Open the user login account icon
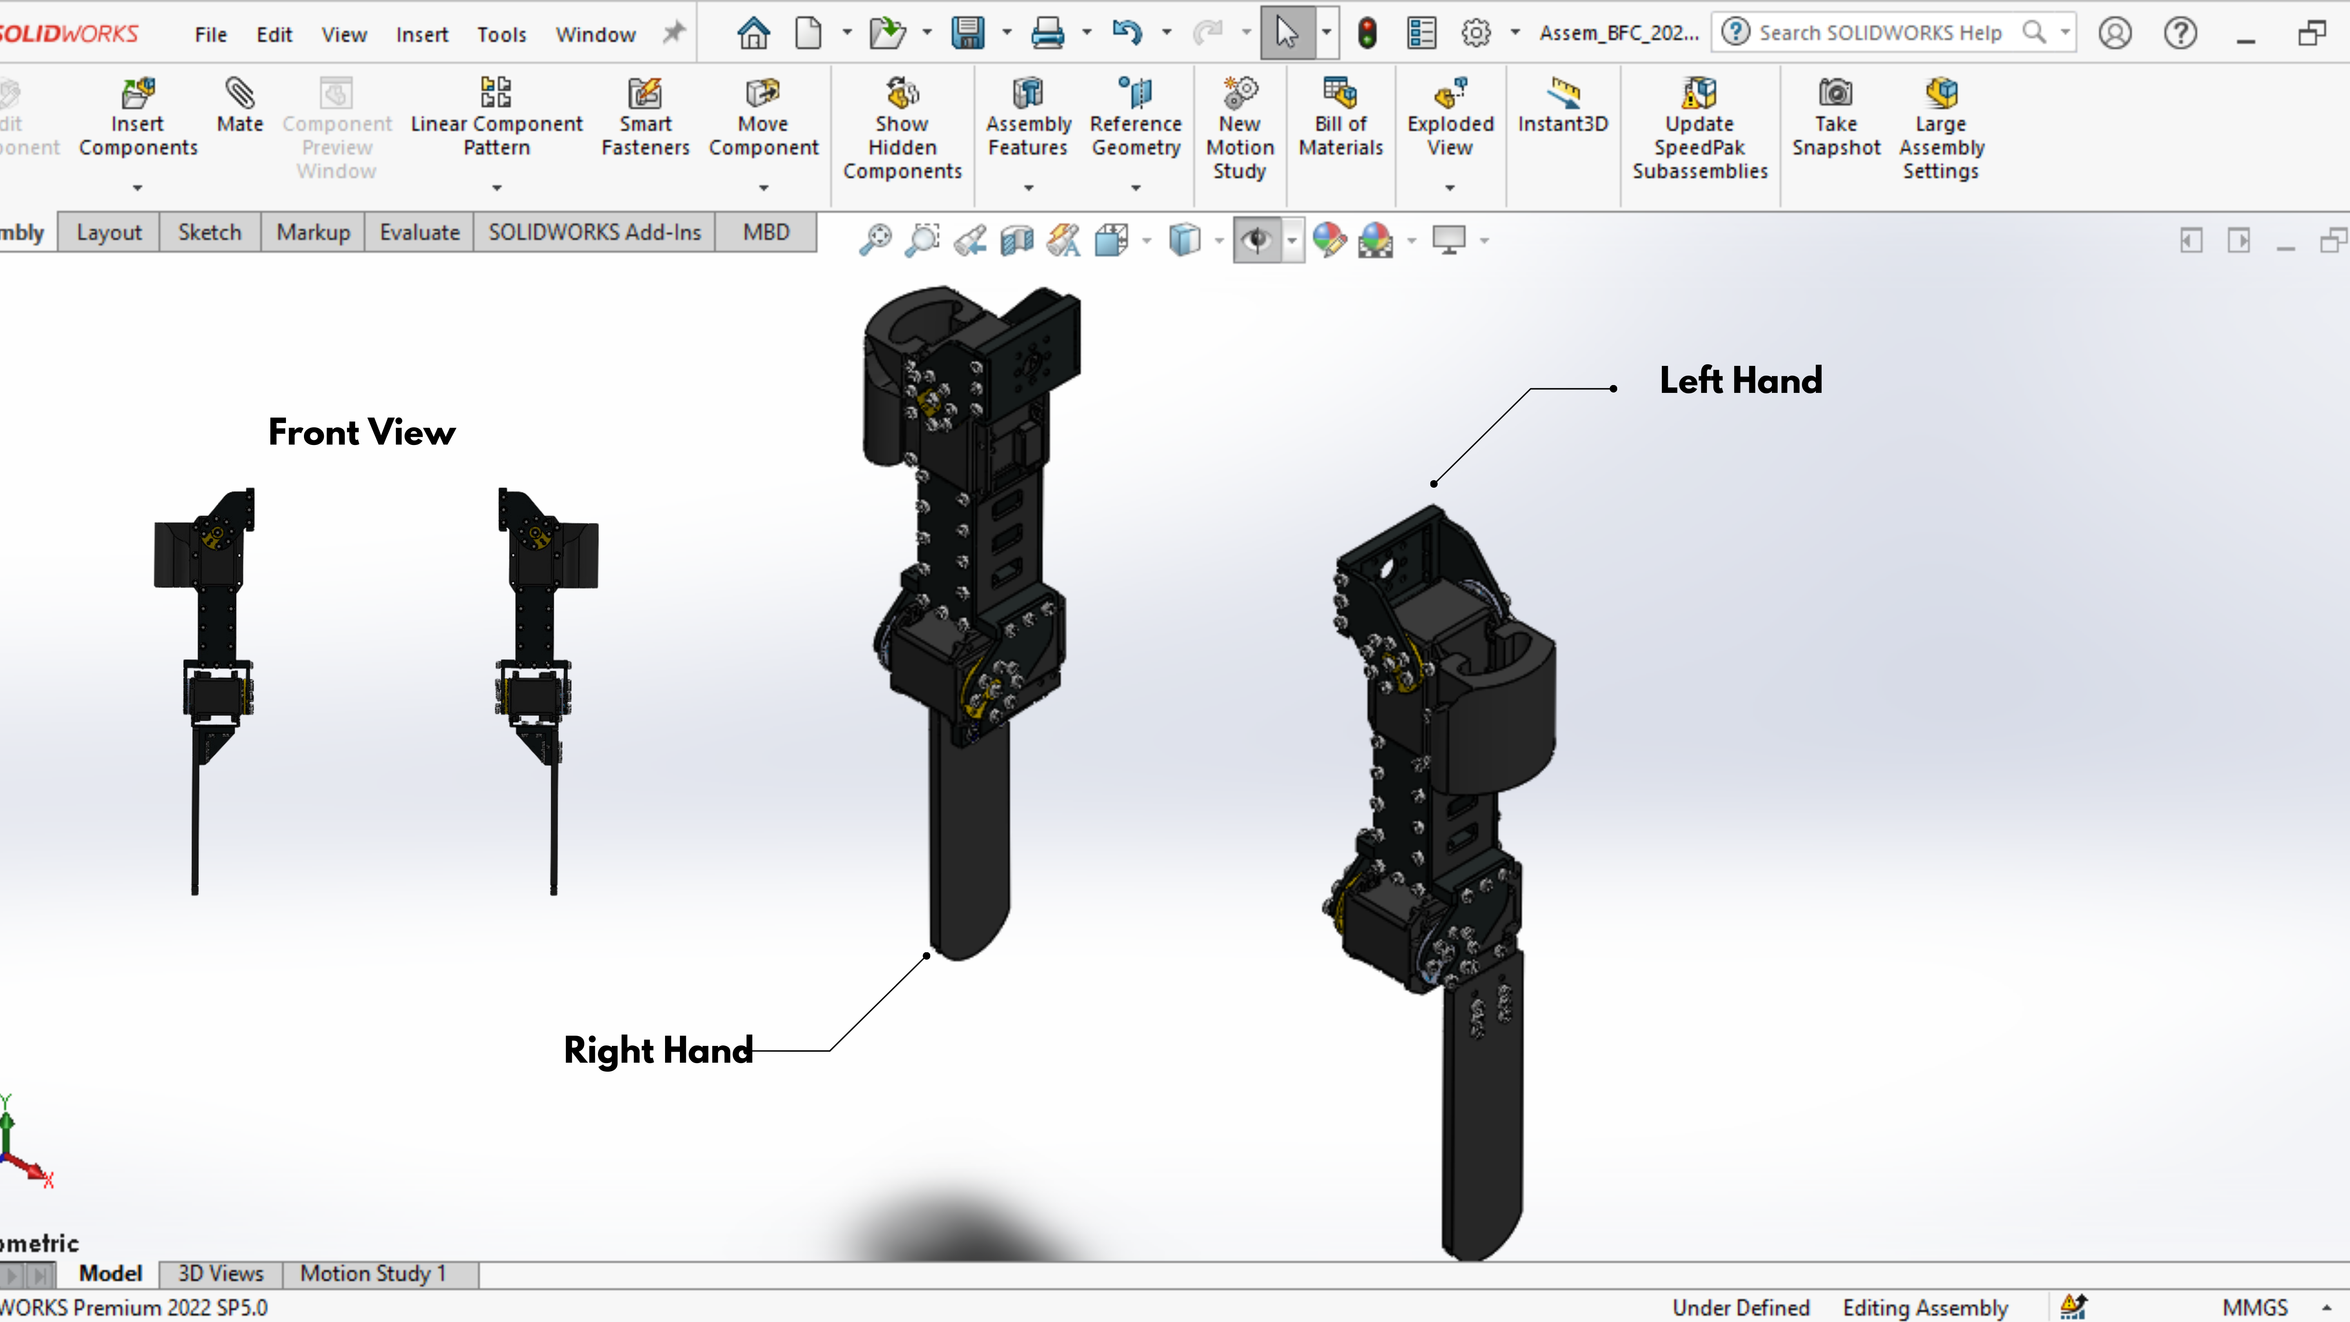Screen dimensions: 2350x1322 click(2115, 34)
